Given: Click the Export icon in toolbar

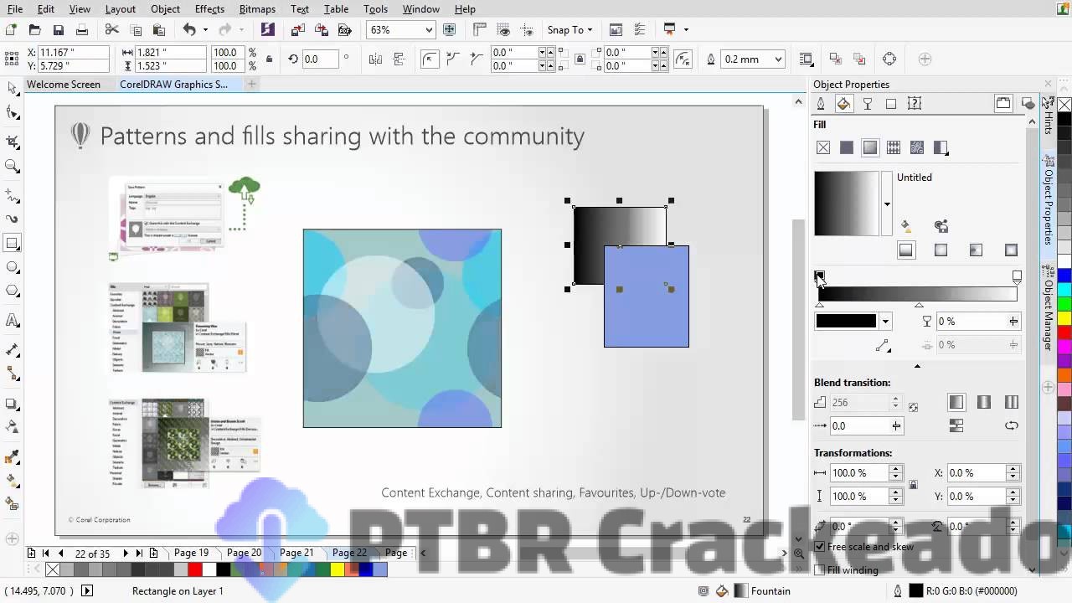Looking at the screenshot, I should click(x=321, y=30).
